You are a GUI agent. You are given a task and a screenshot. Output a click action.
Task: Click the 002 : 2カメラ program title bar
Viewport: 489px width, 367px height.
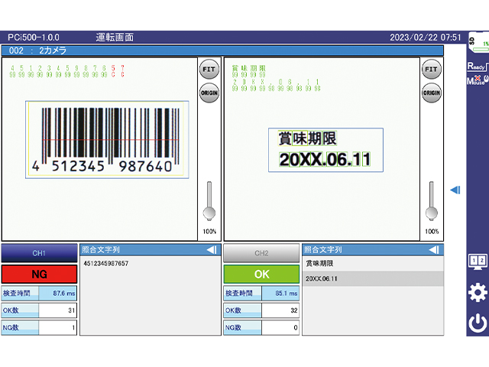pos(222,50)
